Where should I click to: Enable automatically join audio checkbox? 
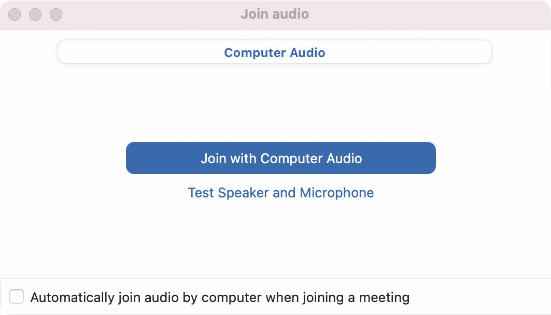17,296
